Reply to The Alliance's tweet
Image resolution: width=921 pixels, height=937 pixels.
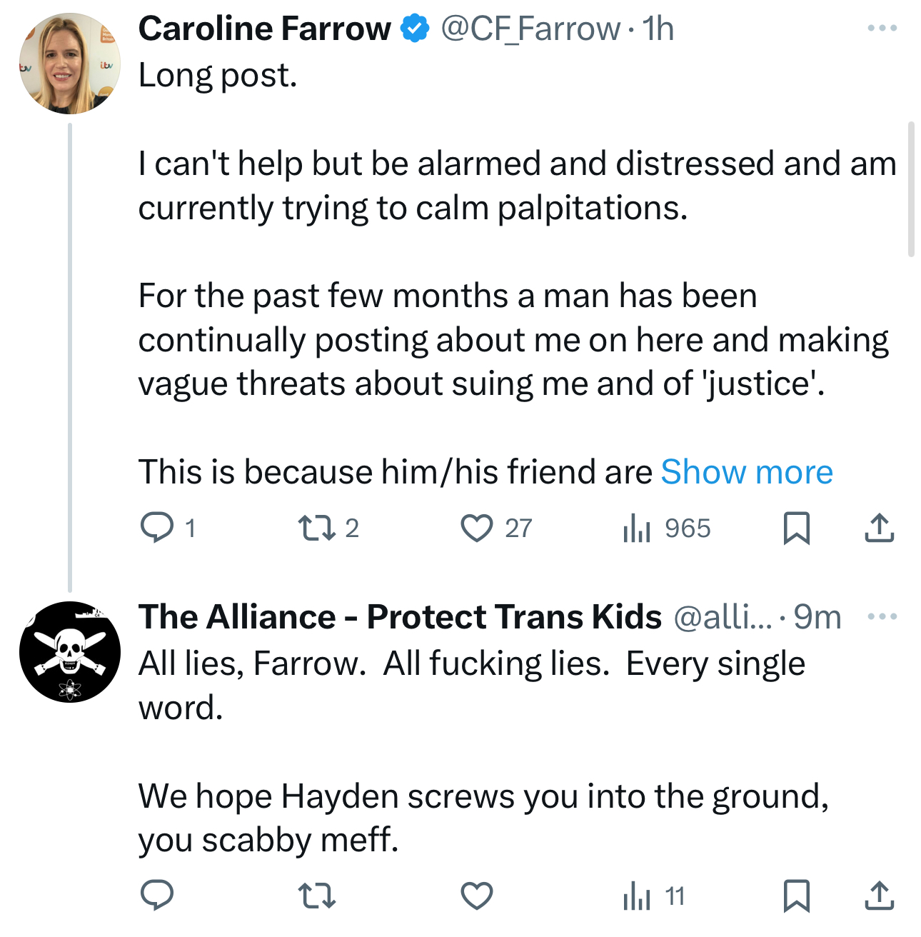(x=157, y=896)
